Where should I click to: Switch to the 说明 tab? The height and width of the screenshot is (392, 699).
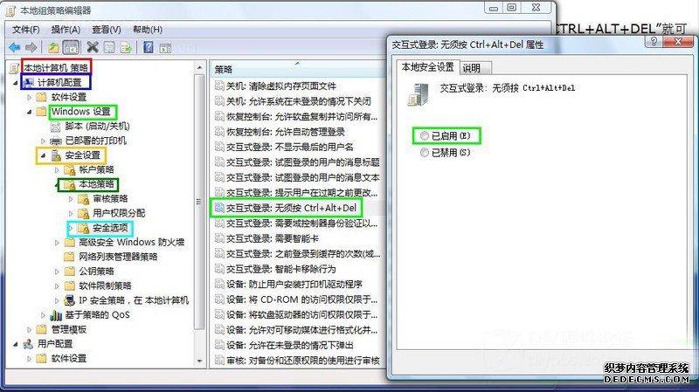tap(475, 68)
